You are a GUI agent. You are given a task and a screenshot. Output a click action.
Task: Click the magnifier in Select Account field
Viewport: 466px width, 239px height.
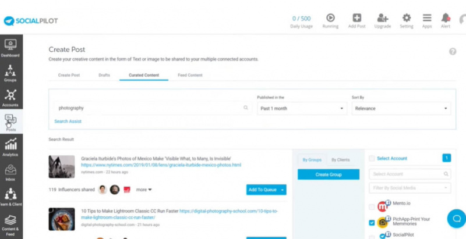coord(446,174)
